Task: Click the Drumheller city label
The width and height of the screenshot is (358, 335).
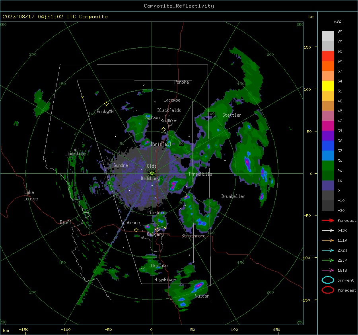Action: click(x=233, y=196)
